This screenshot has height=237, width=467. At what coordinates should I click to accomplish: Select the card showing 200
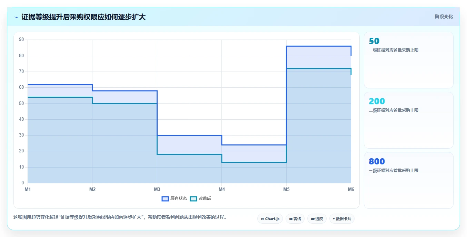coord(408,120)
